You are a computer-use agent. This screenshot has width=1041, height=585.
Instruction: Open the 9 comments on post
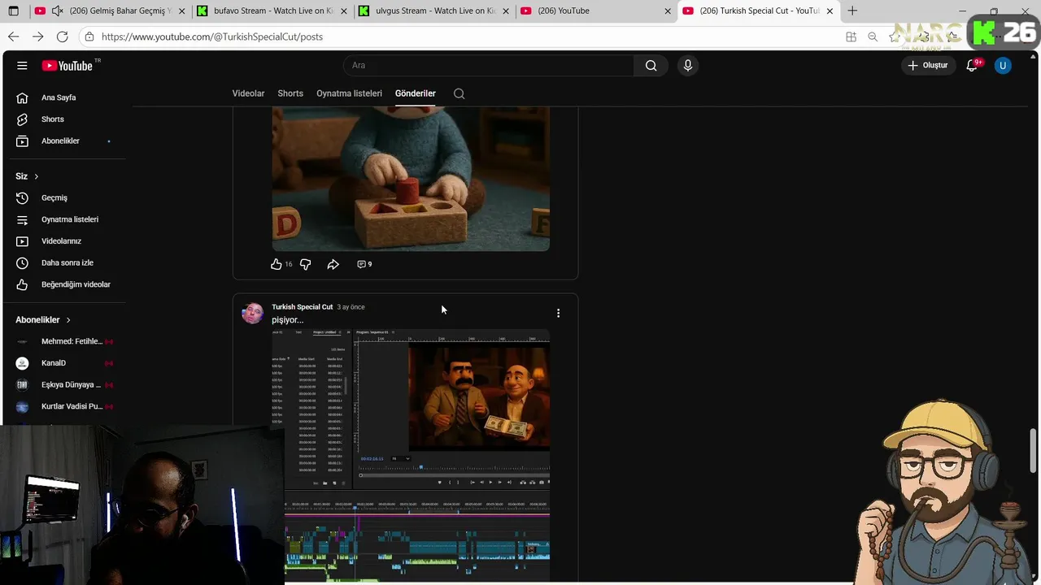pos(364,264)
